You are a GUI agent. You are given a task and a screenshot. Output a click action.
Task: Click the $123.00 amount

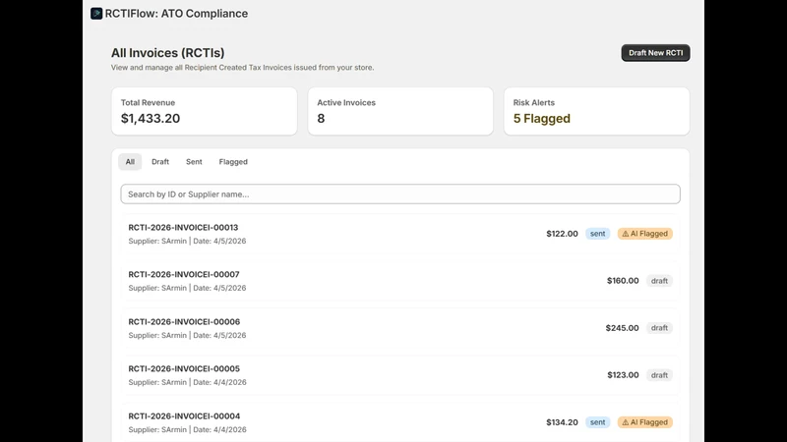click(x=623, y=375)
